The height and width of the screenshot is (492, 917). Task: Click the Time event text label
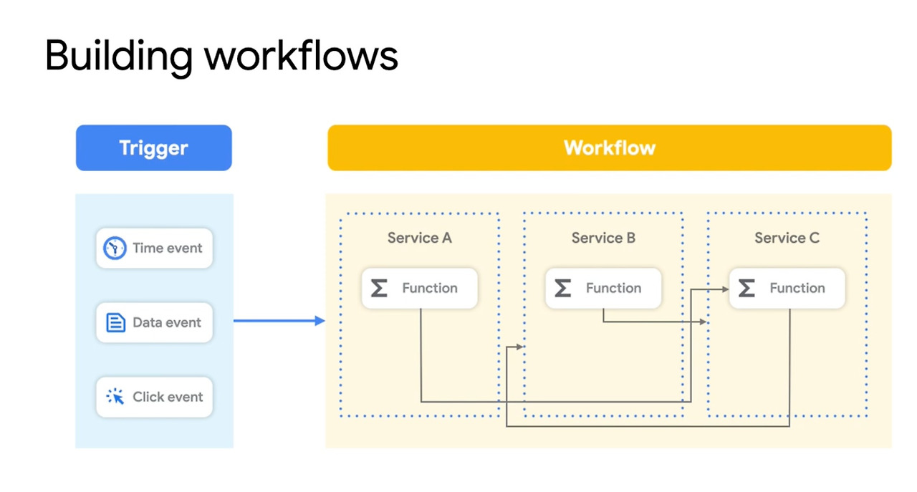click(x=168, y=249)
